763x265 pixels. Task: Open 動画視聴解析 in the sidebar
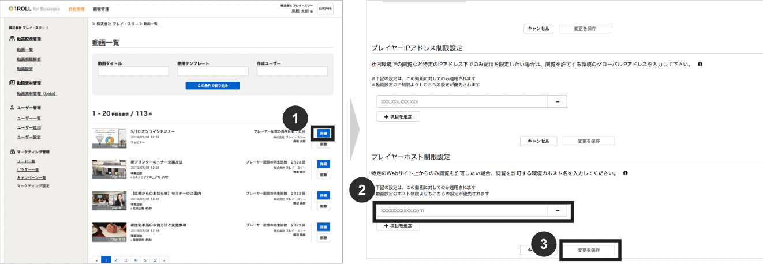29,59
